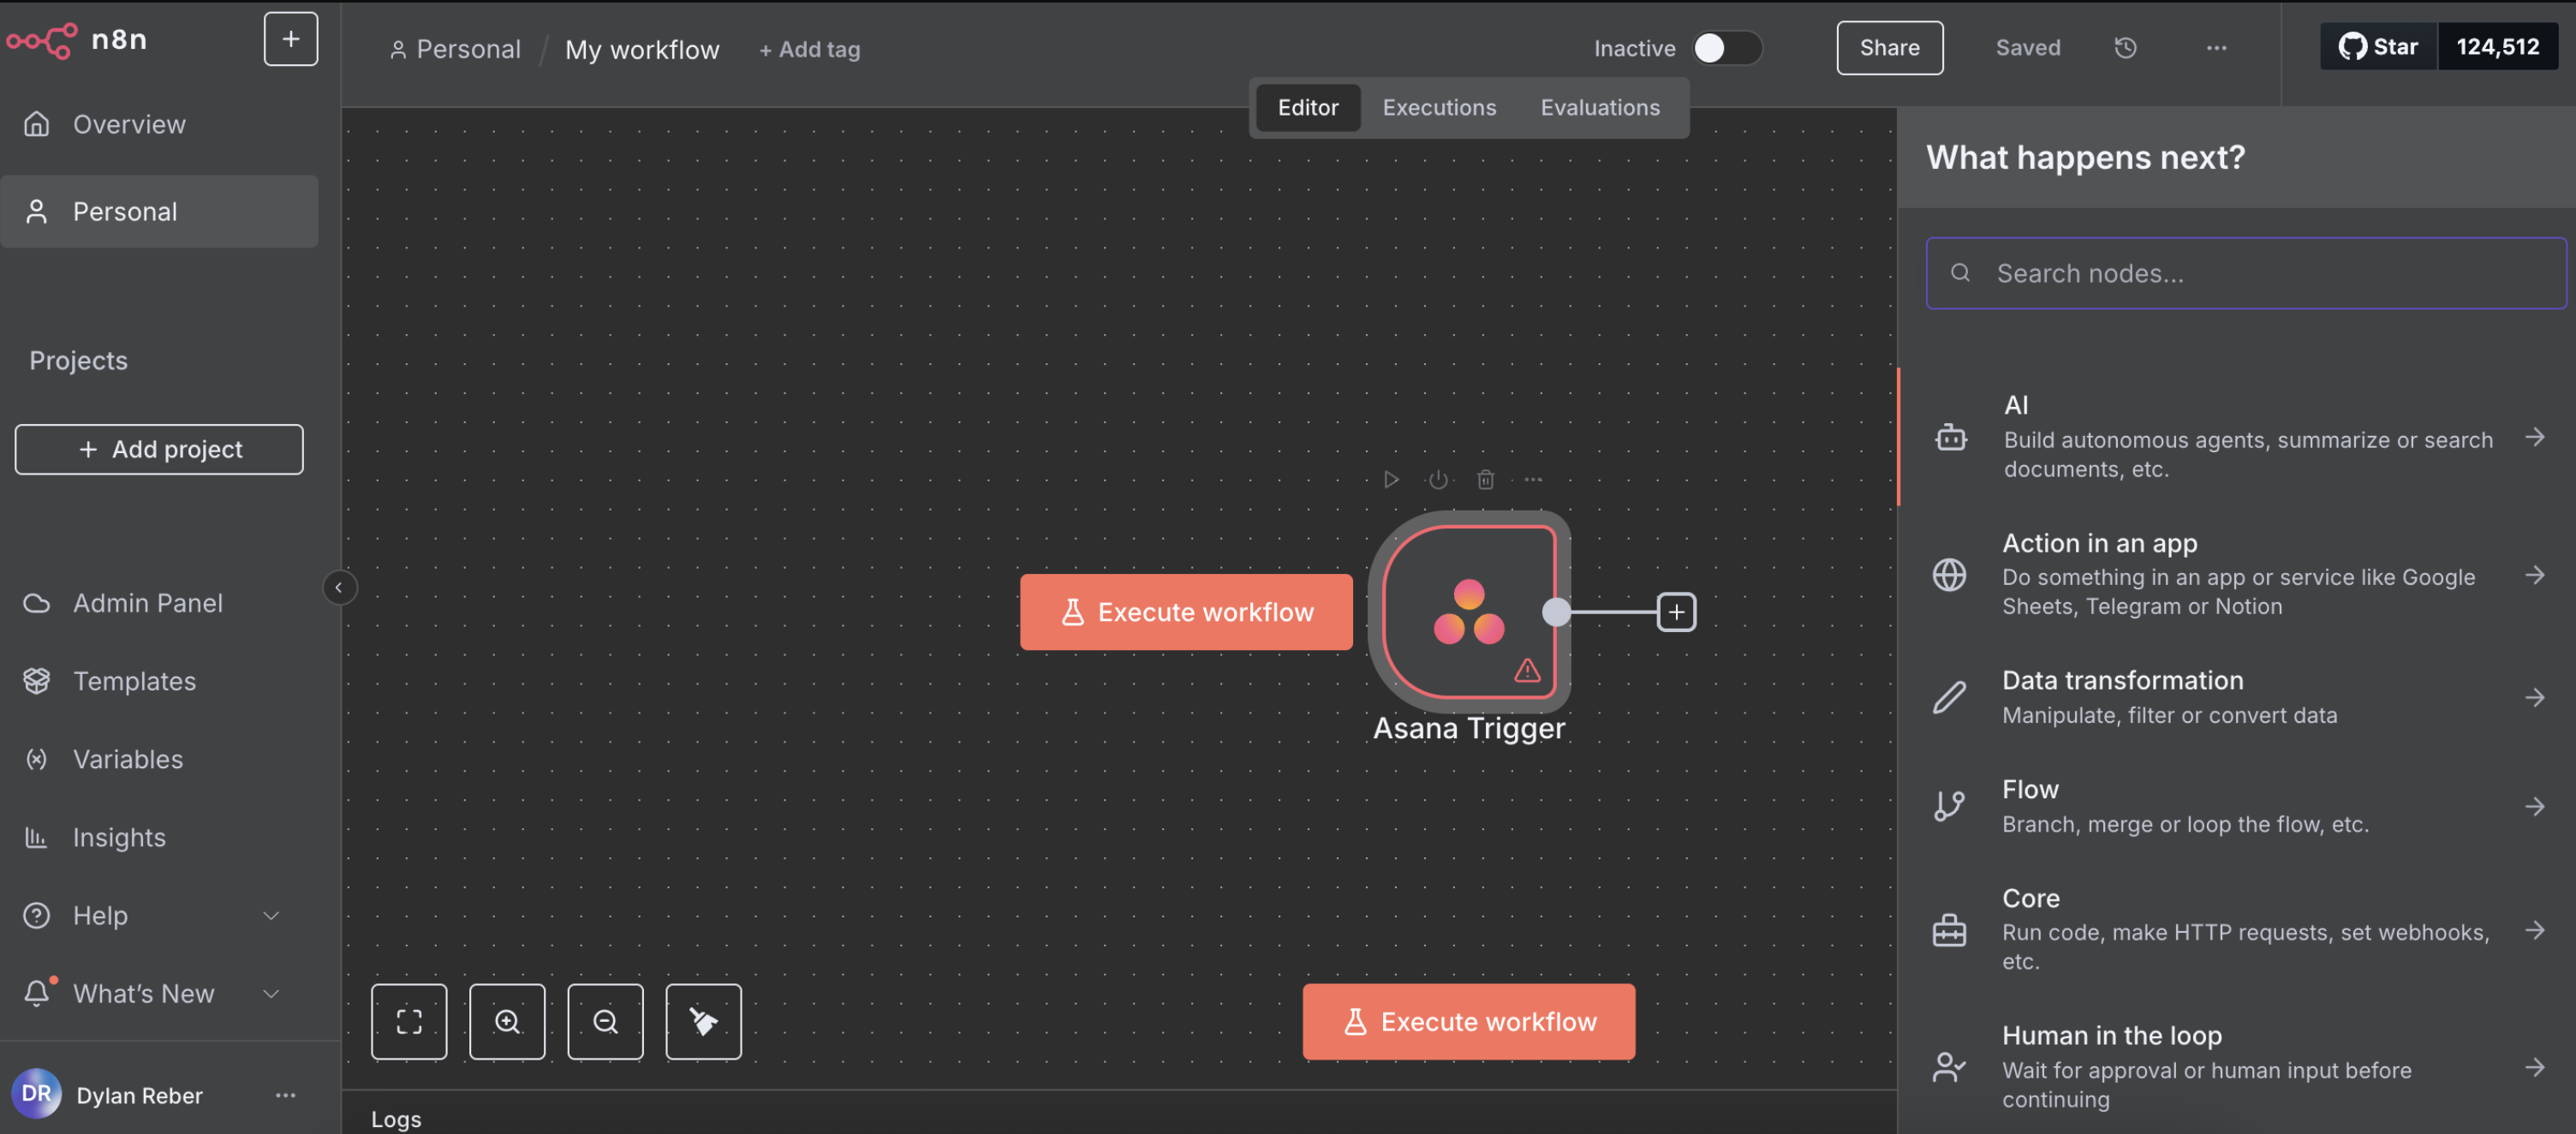Expand the What's New section

point(271,993)
